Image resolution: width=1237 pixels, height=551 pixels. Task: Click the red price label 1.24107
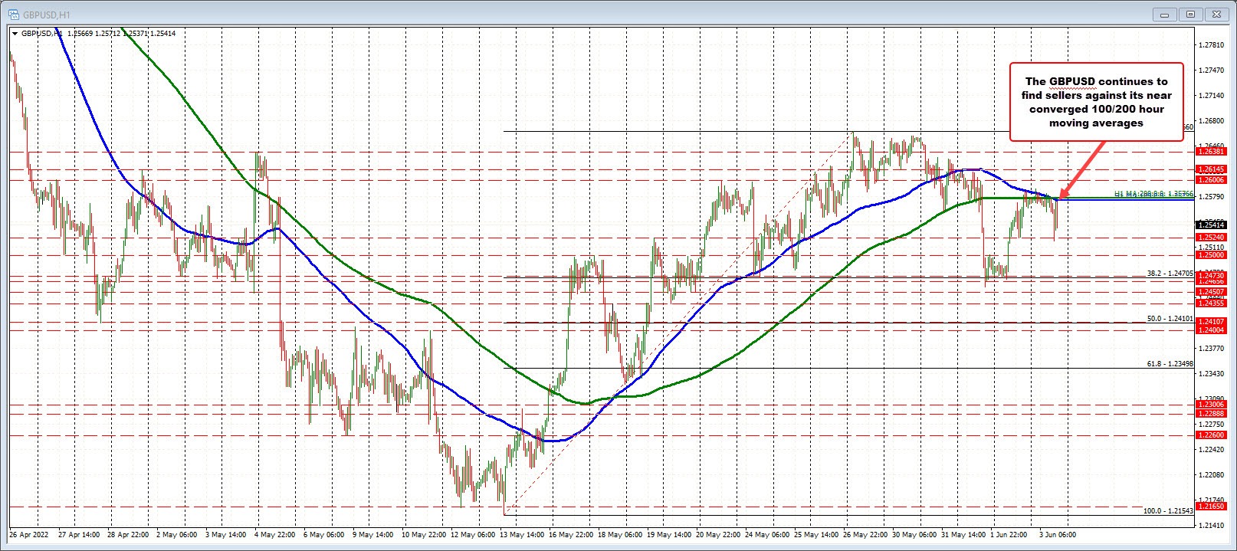1211,322
